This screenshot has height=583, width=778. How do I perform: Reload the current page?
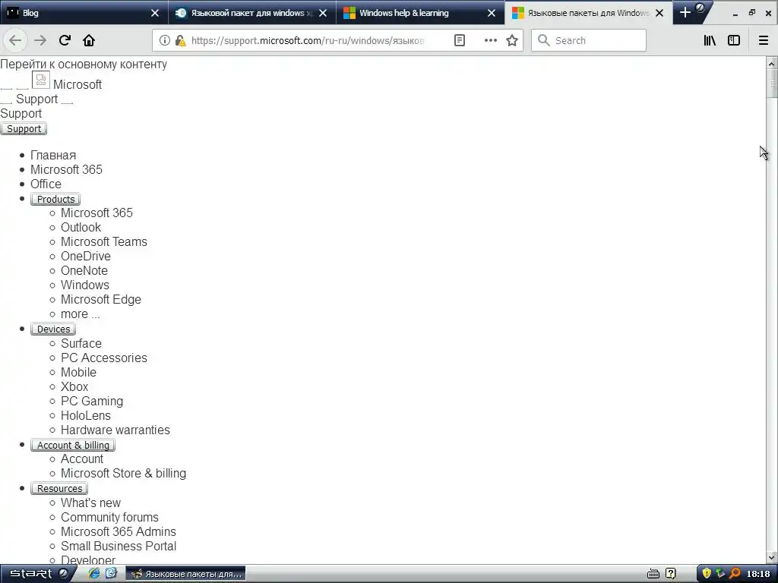[65, 40]
